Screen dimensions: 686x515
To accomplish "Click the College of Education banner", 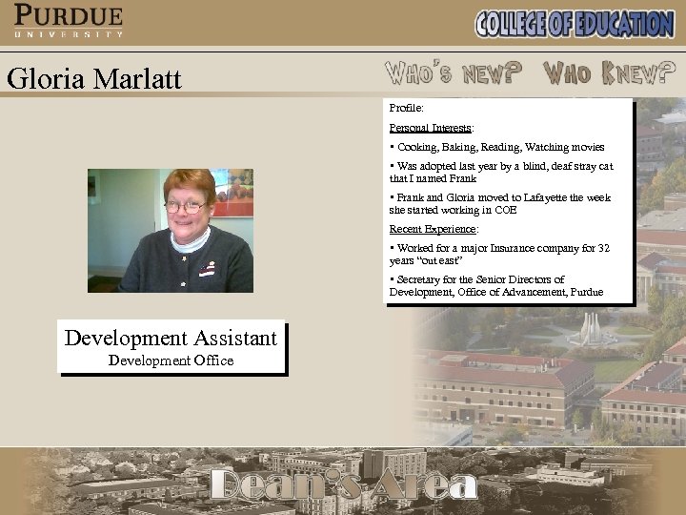I will click(x=575, y=24).
